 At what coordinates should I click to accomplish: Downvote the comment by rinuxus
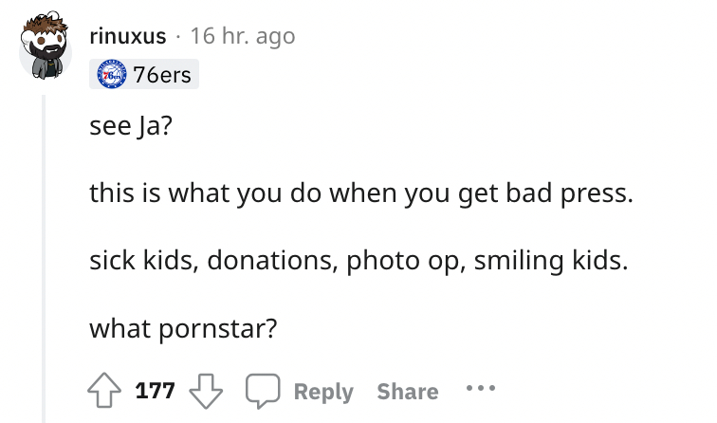(207, 391)
